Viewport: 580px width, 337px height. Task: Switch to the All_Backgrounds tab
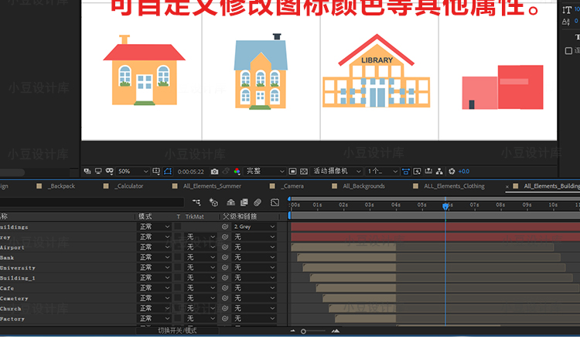tap(363, 186)
